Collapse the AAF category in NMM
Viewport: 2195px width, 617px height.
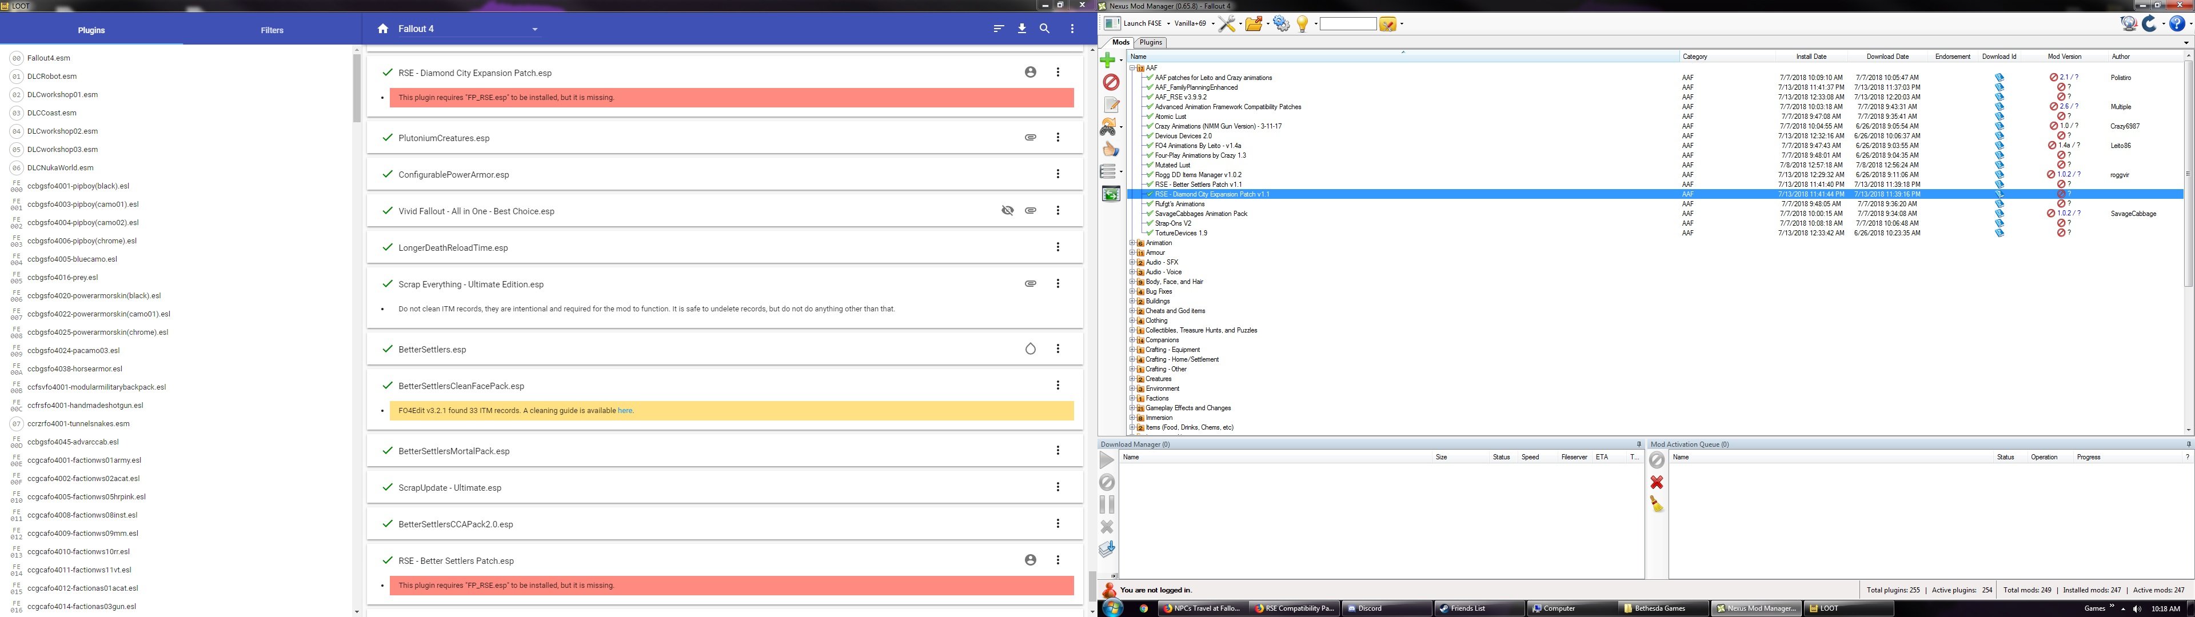[1132, 68]
